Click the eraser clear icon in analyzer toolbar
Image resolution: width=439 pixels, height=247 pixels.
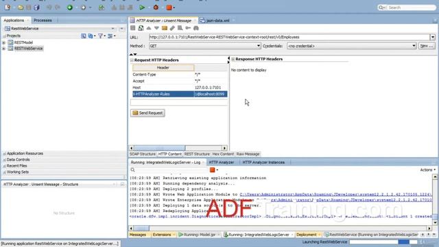tap(172, 28)
